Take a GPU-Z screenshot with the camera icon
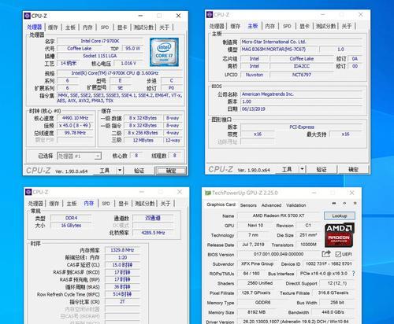Viewport: 394px width, 324px height. 334,203
